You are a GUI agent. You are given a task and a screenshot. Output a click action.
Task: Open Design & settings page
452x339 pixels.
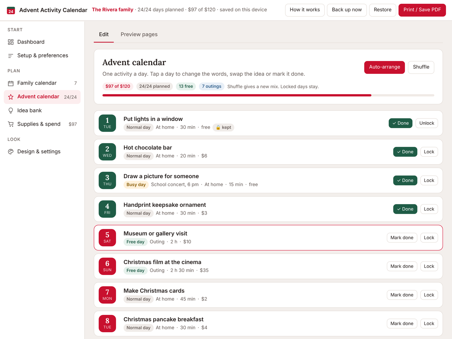42,151
